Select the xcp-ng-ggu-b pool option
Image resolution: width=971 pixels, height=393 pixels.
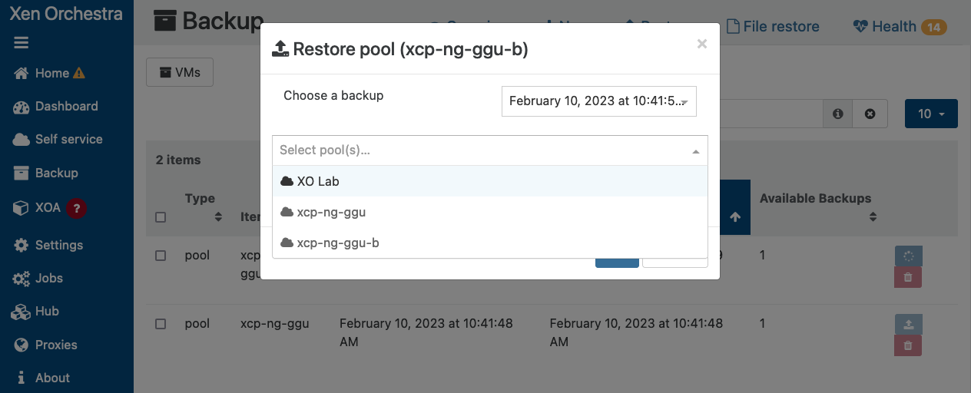(x=490, y=243)
